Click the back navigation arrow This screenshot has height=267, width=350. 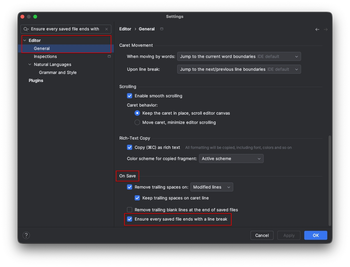coord(317,29)
